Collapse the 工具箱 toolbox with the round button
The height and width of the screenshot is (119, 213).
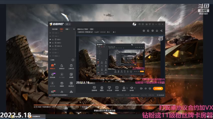click(x=73, y=60)
